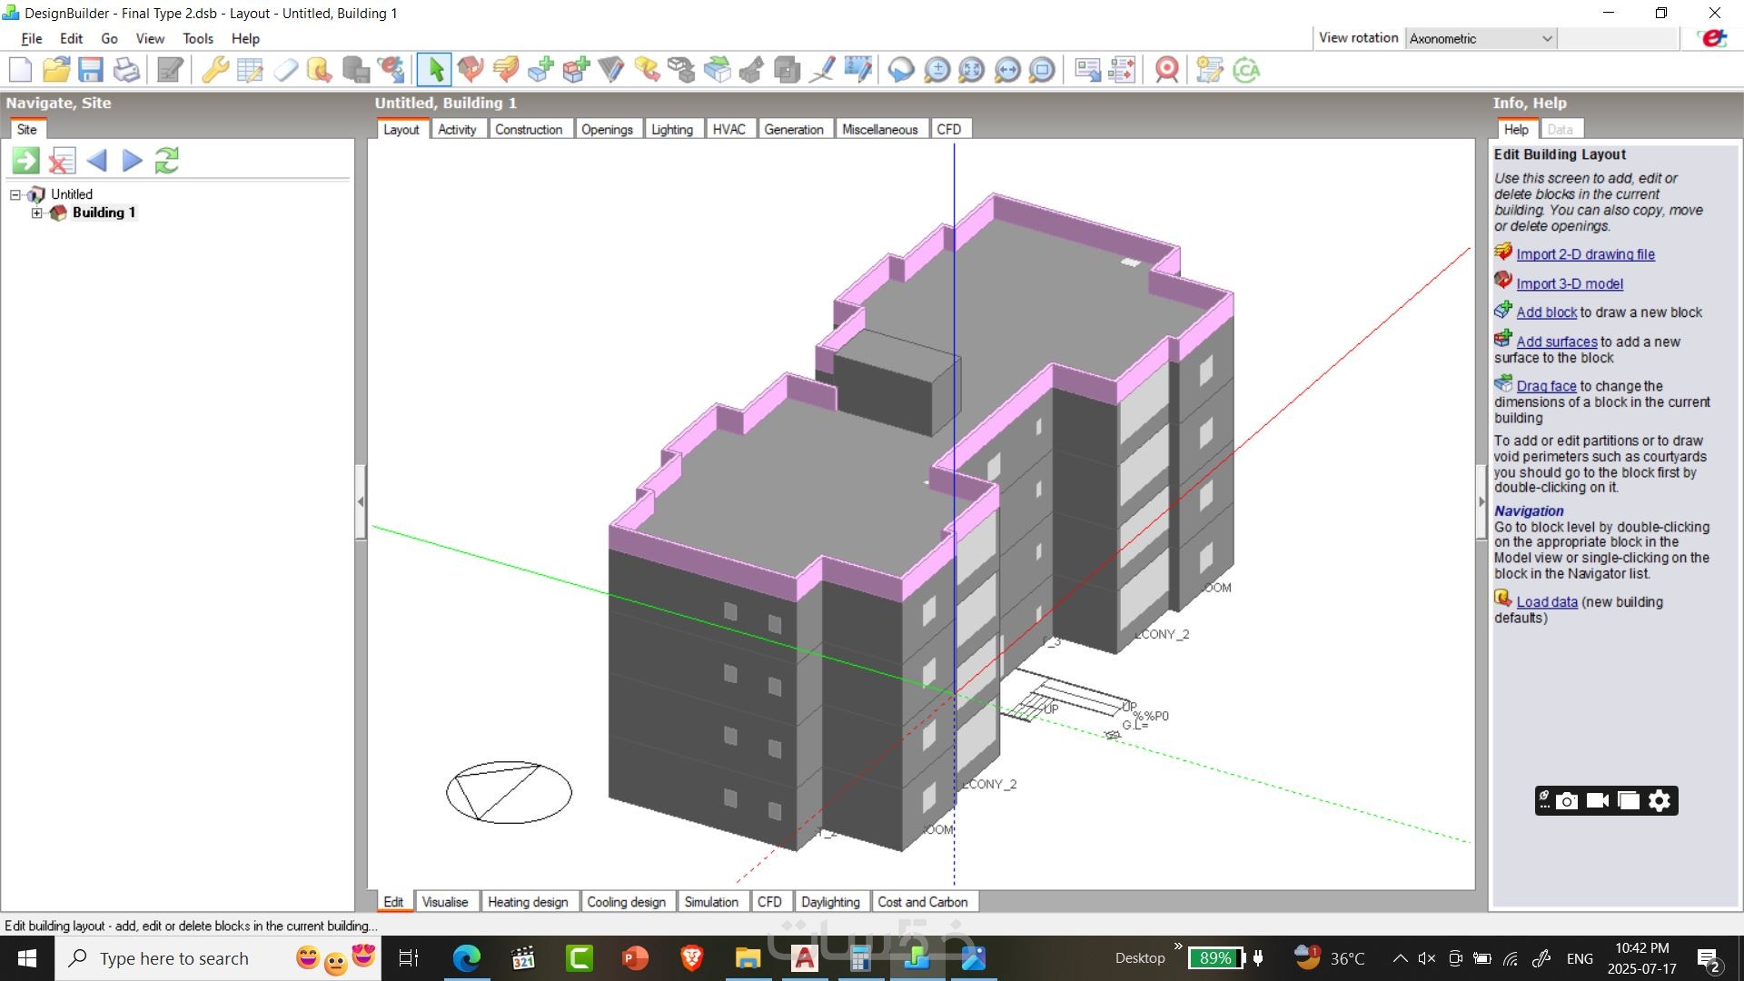
Task: Open the Visualise bottom tab
Action: [x=445, y=902]
